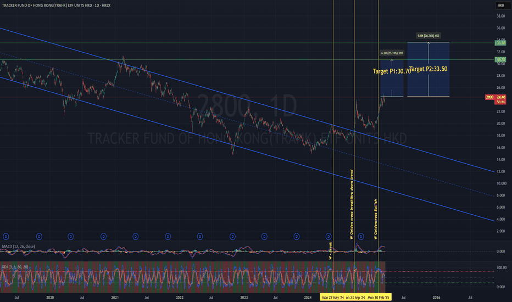Click the dividend D marker between Sep '24 and Feb '25 lines
The image size is (512, 302).
[361, 236]
